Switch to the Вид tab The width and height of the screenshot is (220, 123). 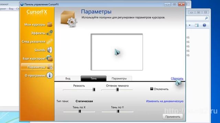(x=68, y=78)
